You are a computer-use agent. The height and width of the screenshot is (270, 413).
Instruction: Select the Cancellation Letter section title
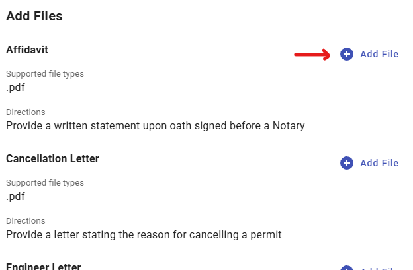click(x=53, y=158)
